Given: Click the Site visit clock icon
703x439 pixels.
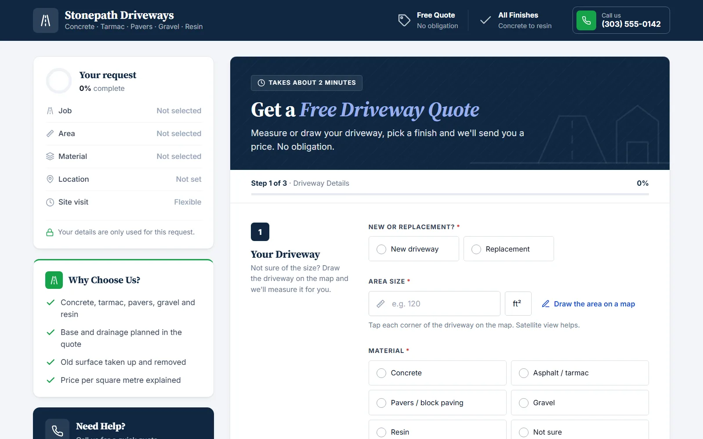Looking at the screenshot, I should [x=50, y=202].
